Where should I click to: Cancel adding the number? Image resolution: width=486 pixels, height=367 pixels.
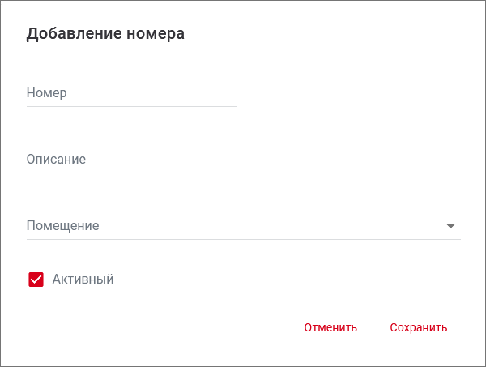[330, 328]
